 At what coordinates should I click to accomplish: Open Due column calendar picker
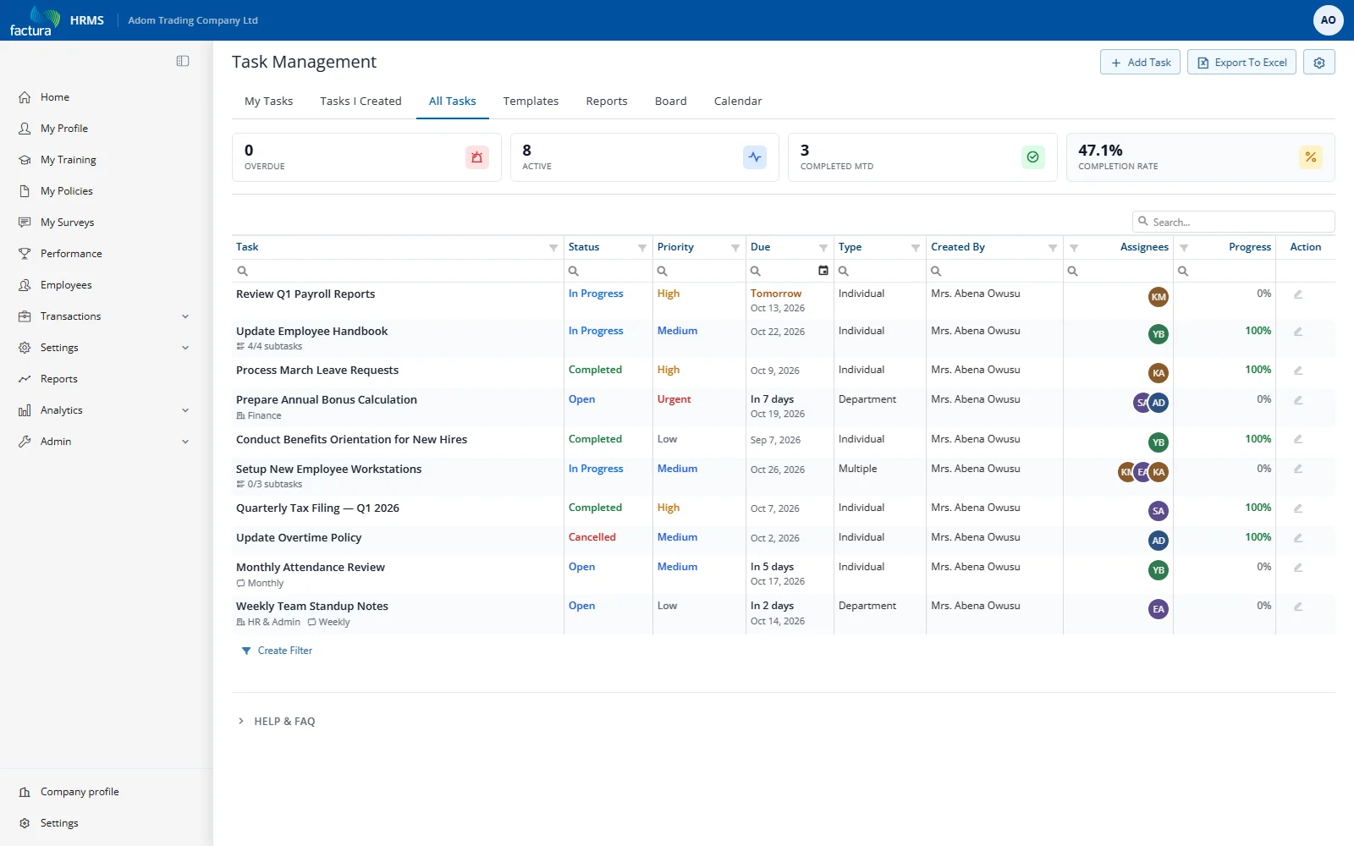[x=823, y=271]
